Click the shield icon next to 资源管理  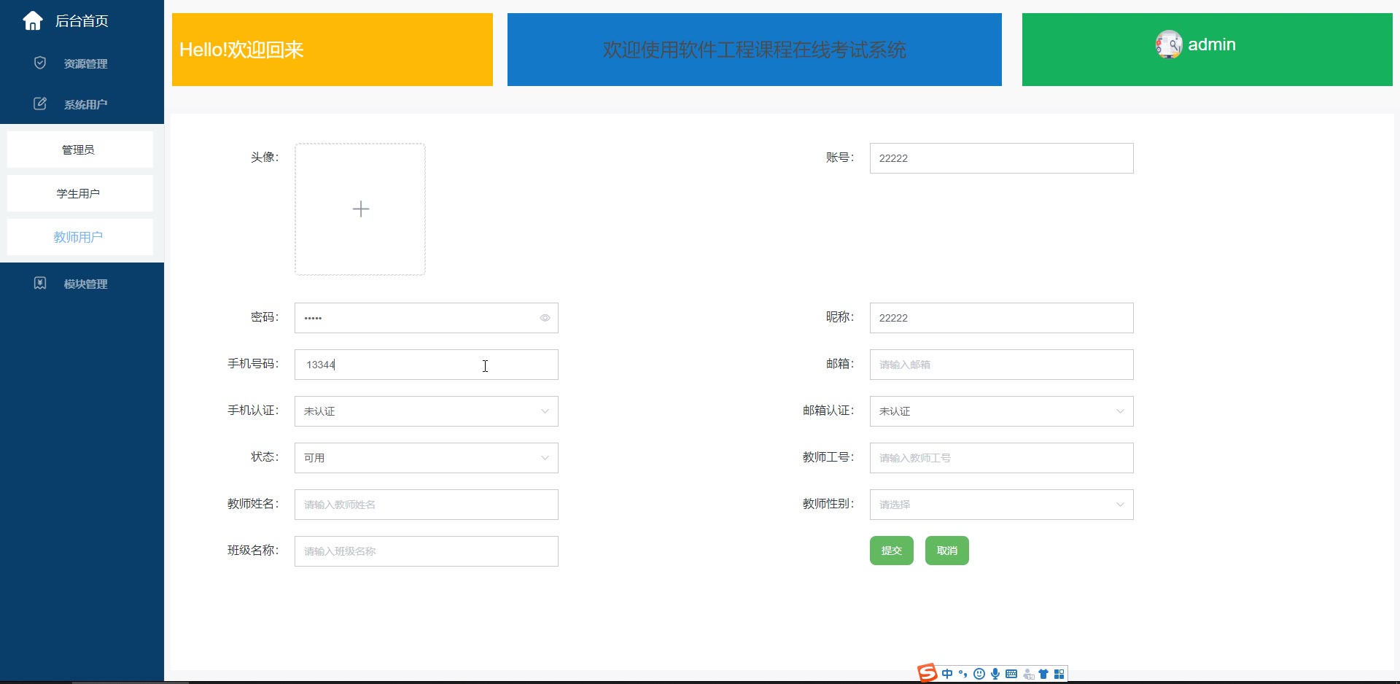click(x=40, y=63)
